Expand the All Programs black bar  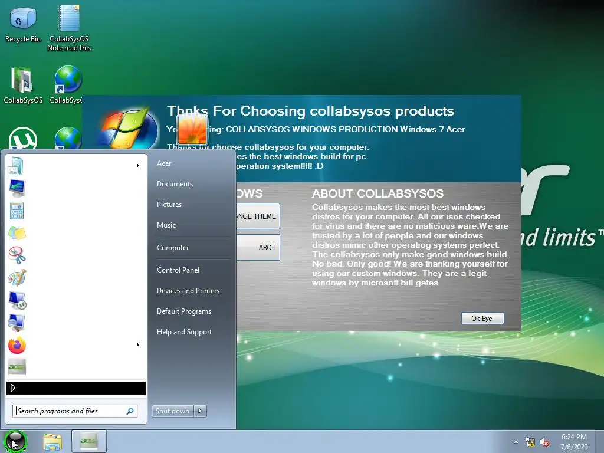(76, 388)
